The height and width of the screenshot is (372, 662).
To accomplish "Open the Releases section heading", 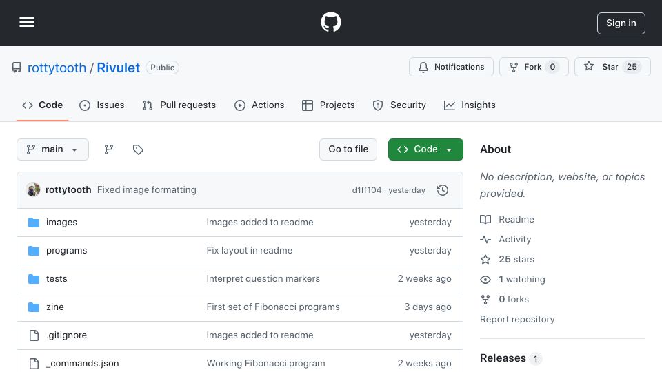I will pos(503,358).
